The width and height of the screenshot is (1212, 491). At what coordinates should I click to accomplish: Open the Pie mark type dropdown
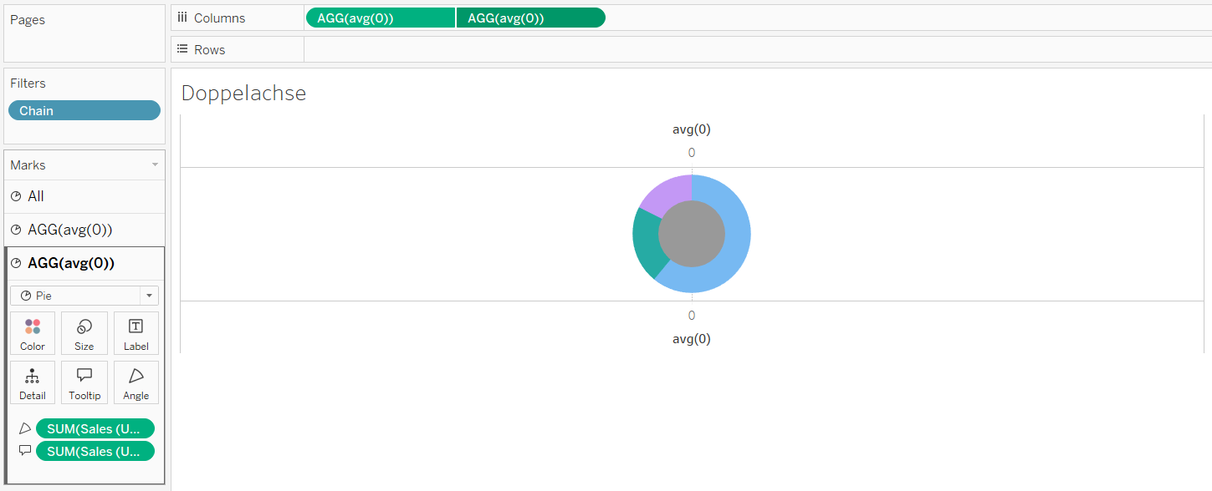tap(75, 296)
